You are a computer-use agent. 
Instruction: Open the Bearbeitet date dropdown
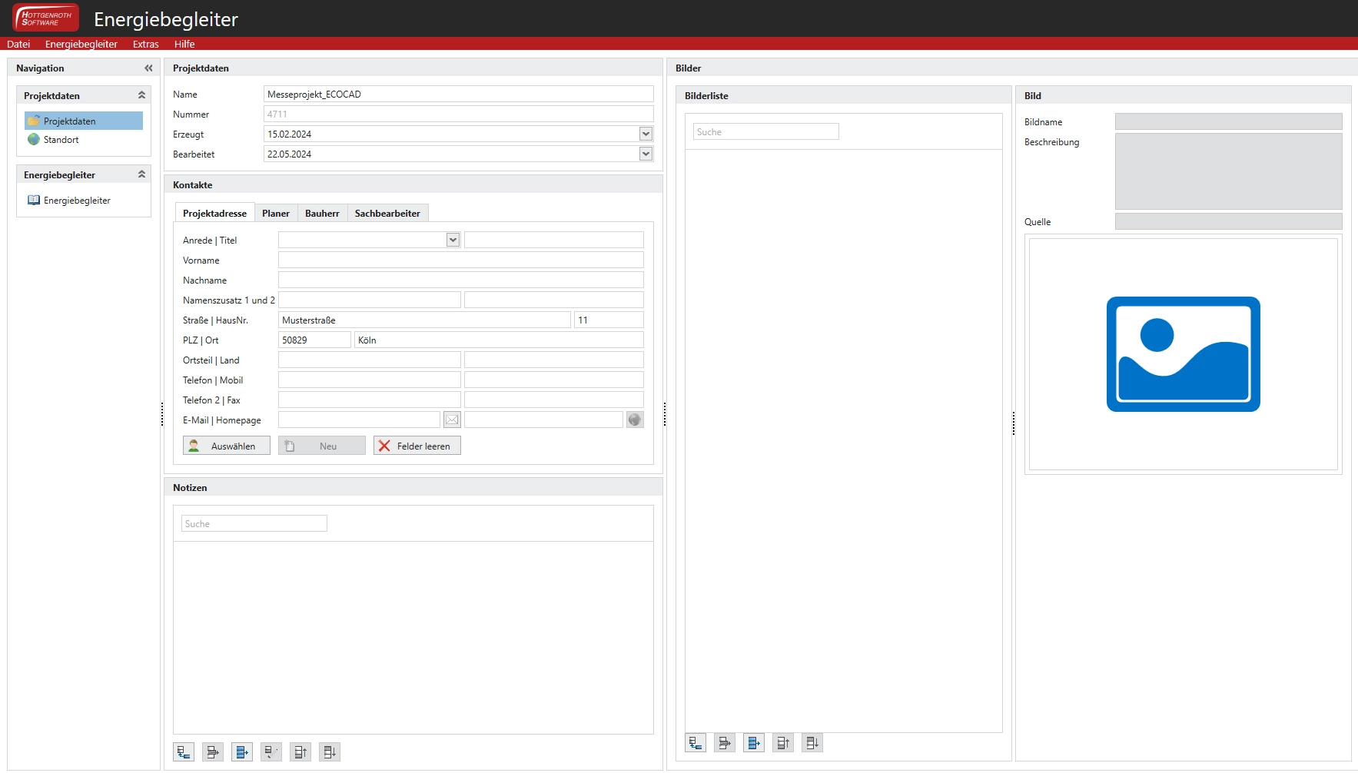click(x=646, y=154)
